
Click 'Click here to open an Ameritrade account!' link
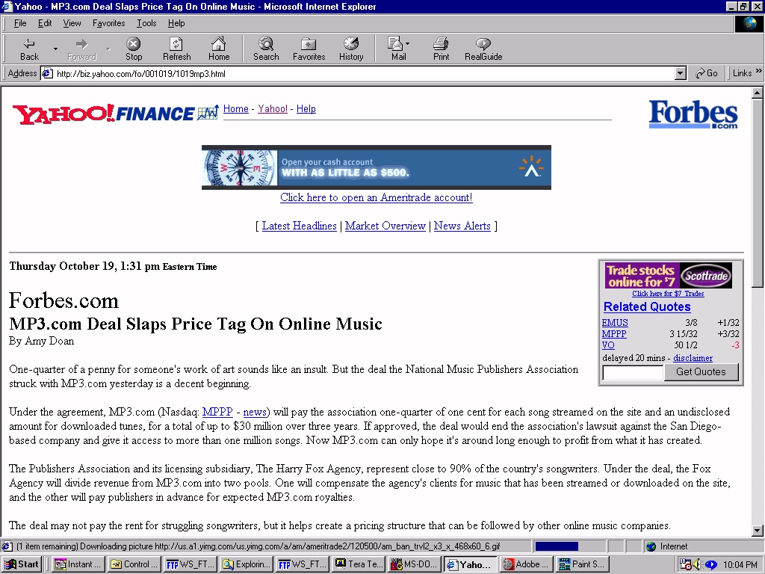click(x=377, y=197)
